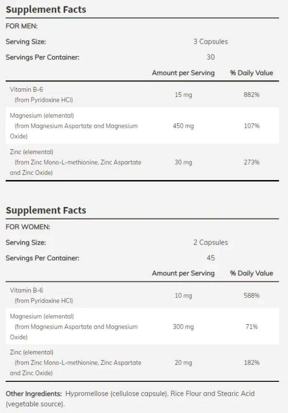Click the Other Ingredients label
The height and width of the screenshot is (413, 288).
coord(34,394)
